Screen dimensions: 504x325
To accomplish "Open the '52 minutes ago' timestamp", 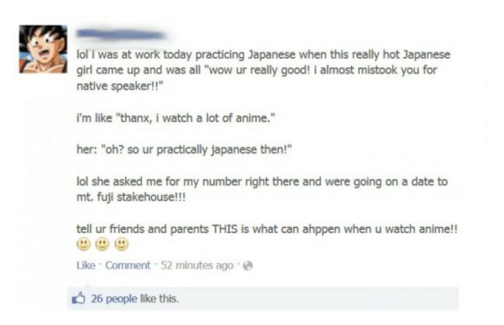I will (x=197, y=265).
